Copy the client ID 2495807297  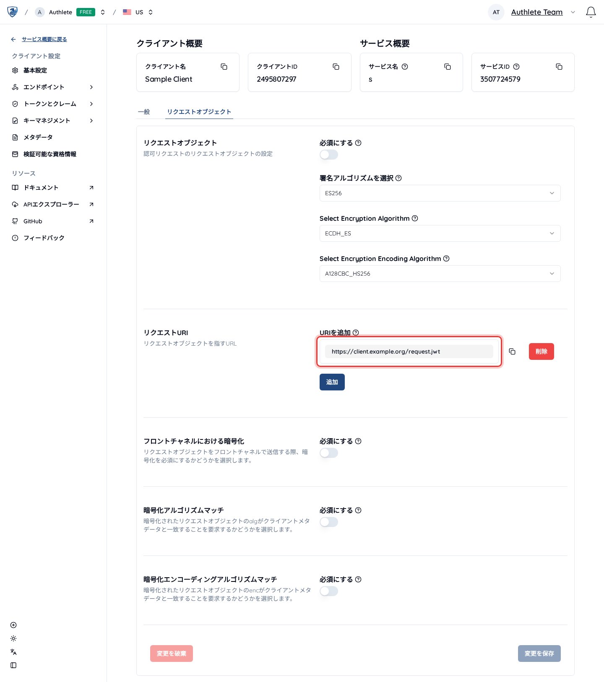coord(336,67)
